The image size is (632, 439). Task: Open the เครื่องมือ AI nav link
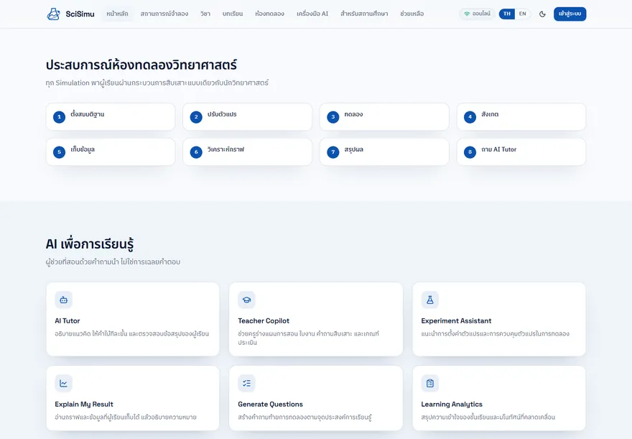coord(312,14)
